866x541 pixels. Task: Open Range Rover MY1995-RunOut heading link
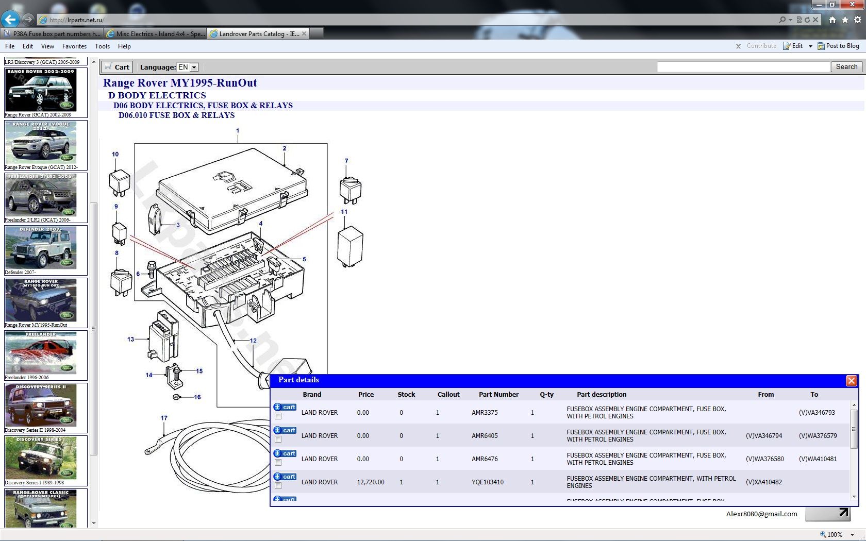point(180,83)
